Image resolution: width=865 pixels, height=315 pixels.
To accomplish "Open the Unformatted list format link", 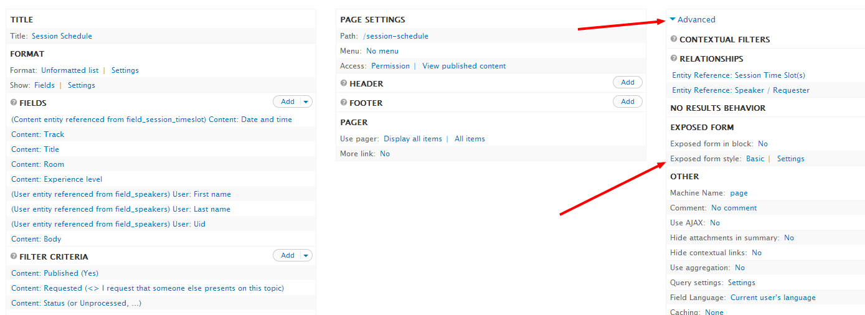I will tap(70, 70).
